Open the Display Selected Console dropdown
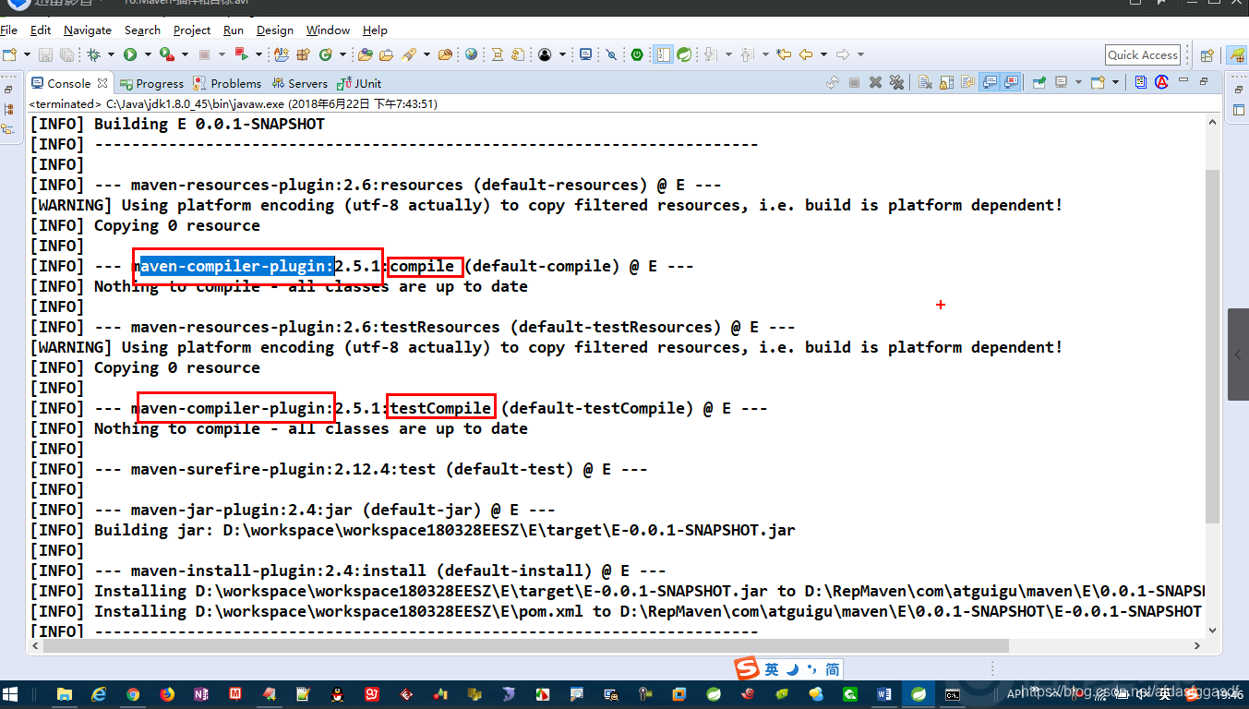 pyautogui.click(x=1078, y=82)
